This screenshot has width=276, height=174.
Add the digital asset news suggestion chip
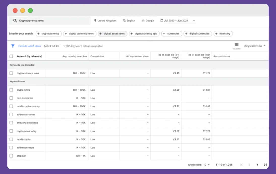click(112, 34)
